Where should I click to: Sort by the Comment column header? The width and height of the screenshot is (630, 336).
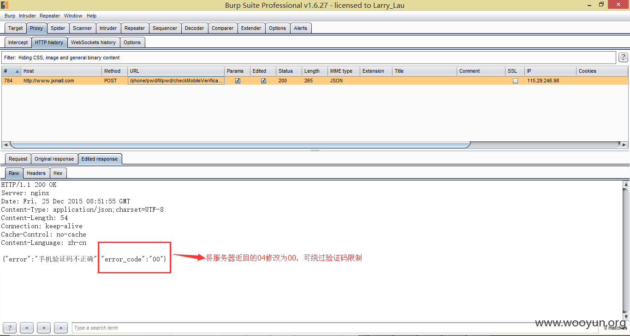pyautogui.click(x=481, y=71)
